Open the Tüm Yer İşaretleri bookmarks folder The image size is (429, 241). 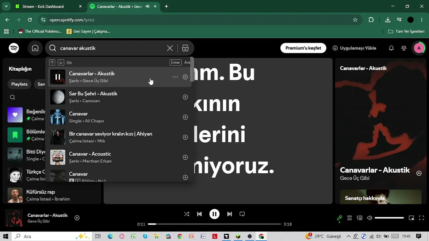406,31
